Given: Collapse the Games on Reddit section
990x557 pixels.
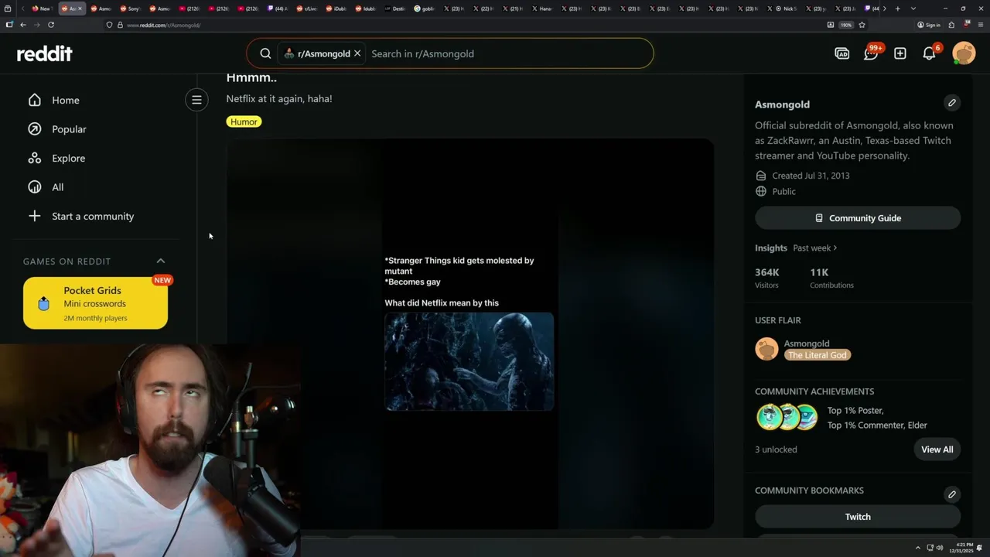Looking at the screenshot, I should point(161,261).
